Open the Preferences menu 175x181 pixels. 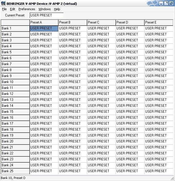pyautogui.click(x=27, y=9)
